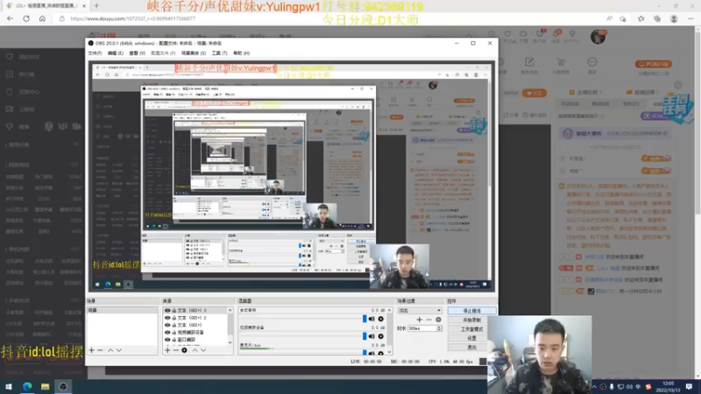Image resolution: width=701 pixels, height=394 pixels.
Task: Open Edge settings and more menu
Action: point(690,18)
